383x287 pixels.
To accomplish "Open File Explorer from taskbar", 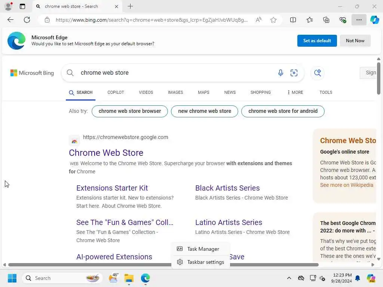I will (129, 278).
